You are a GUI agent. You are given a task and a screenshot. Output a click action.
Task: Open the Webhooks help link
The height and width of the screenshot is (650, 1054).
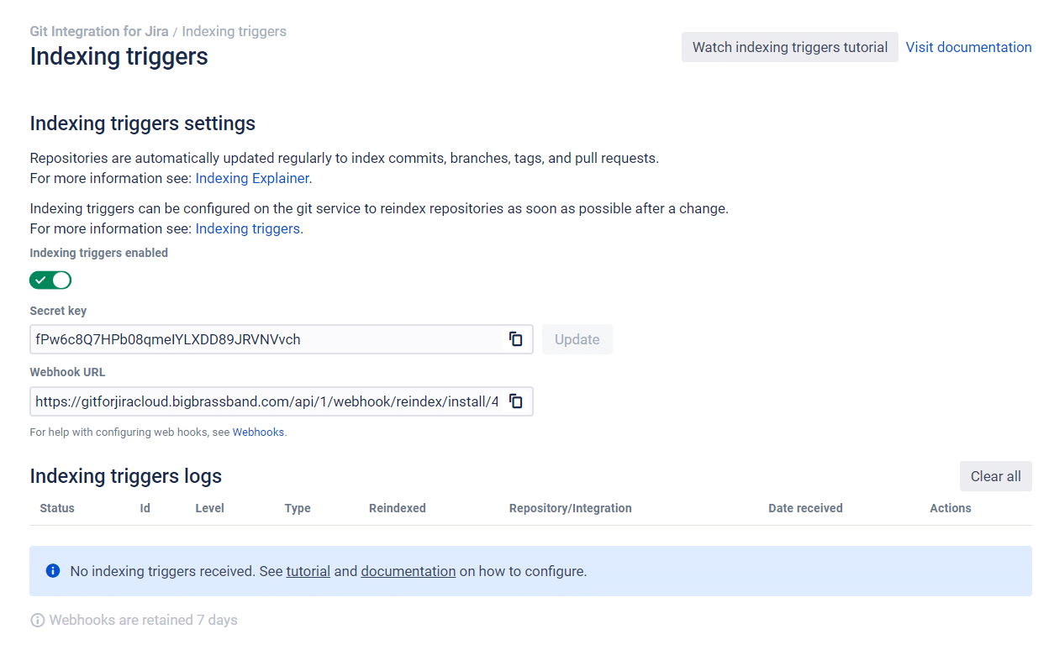point(258,432)
